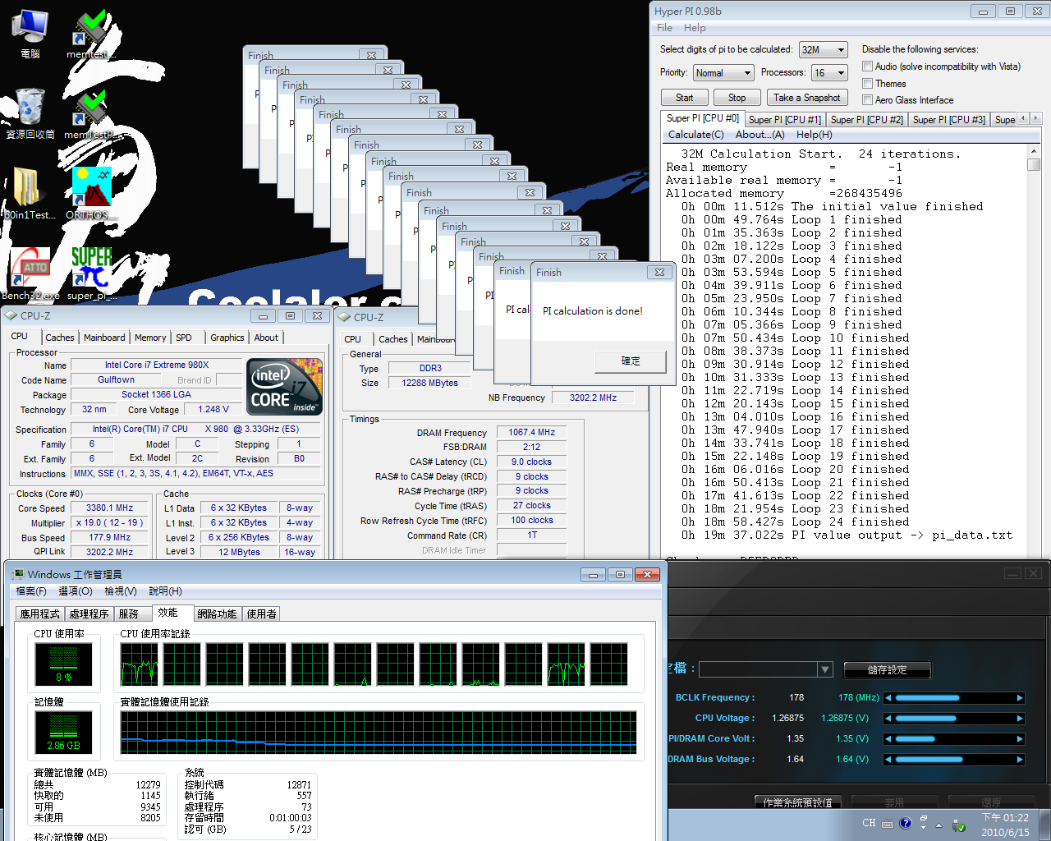This screenshot has width=1051, height=841.
Task: Click Take a Snapshot in Hyper PI
Action: tap(807, 97)
